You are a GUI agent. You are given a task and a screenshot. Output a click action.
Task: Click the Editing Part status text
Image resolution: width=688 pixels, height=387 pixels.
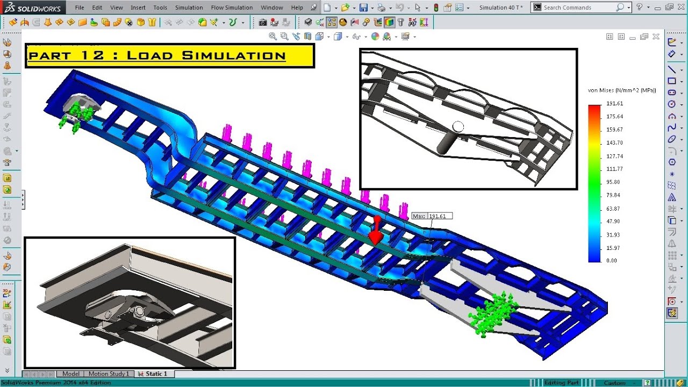click(x=562, y=383)
